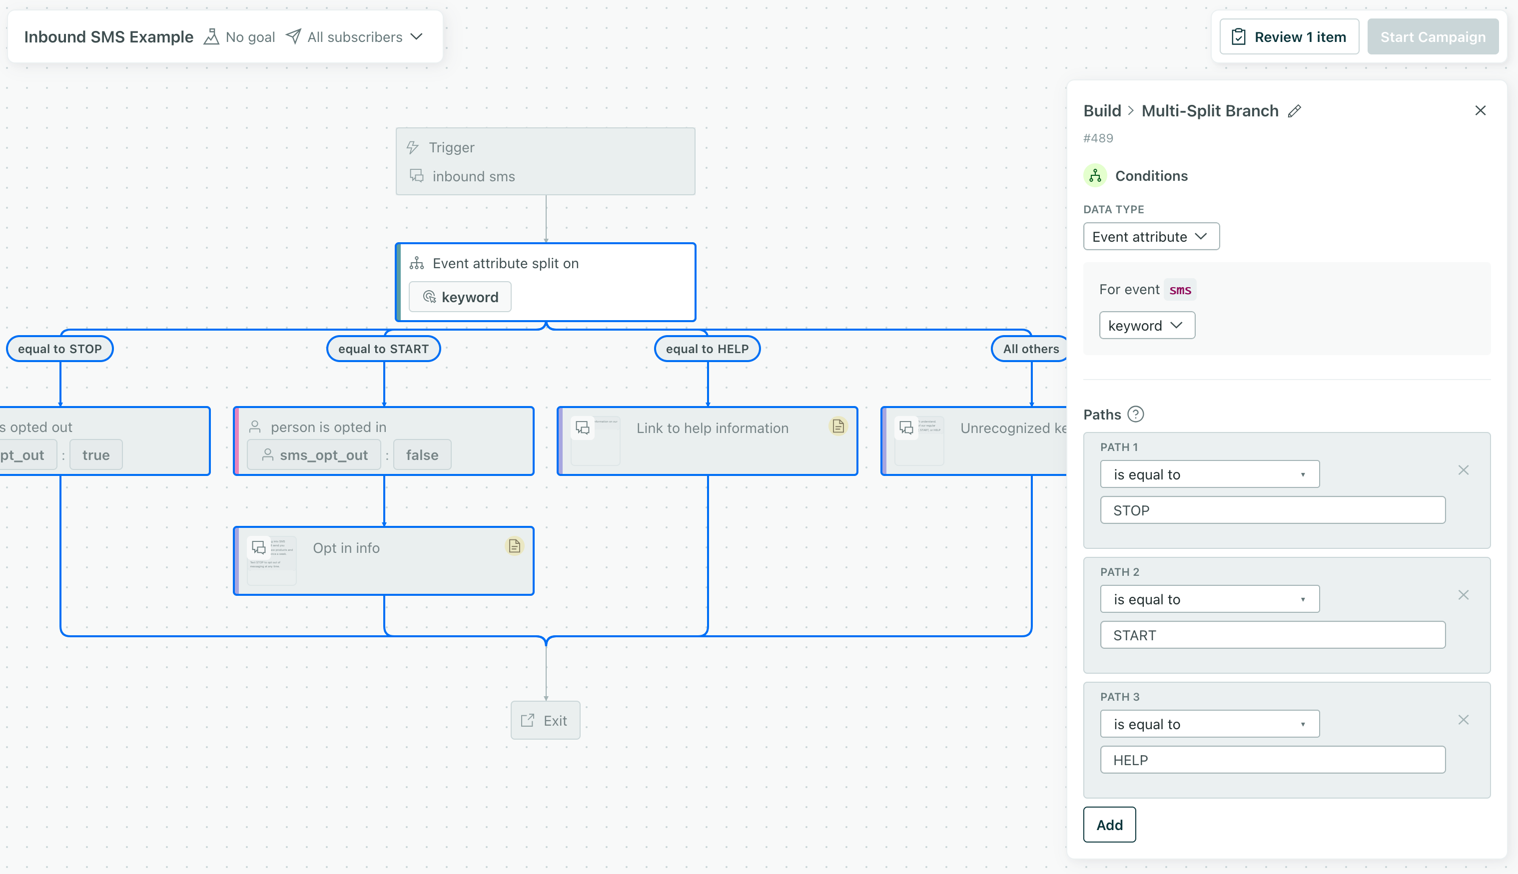This screenshot has height=874, width=1518.
Task: Click the lightning icon on the Trigger node
Action: [413, 147]
